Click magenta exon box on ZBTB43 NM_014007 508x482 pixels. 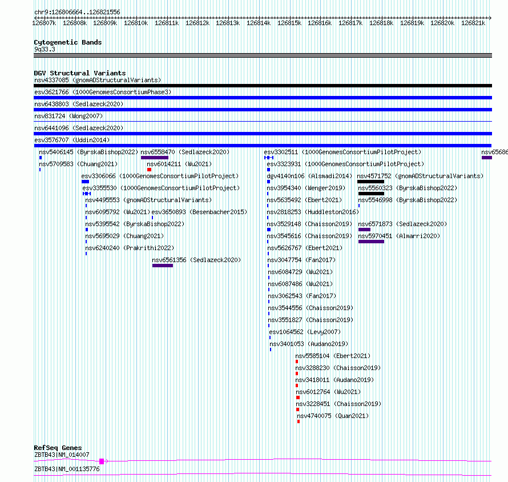pos(102,461)
